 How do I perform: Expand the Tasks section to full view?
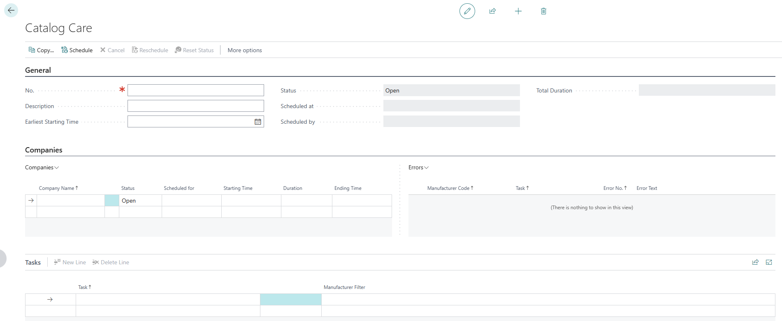coord(769,262)
